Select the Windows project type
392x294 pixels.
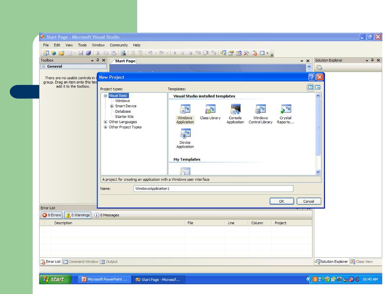122,101
